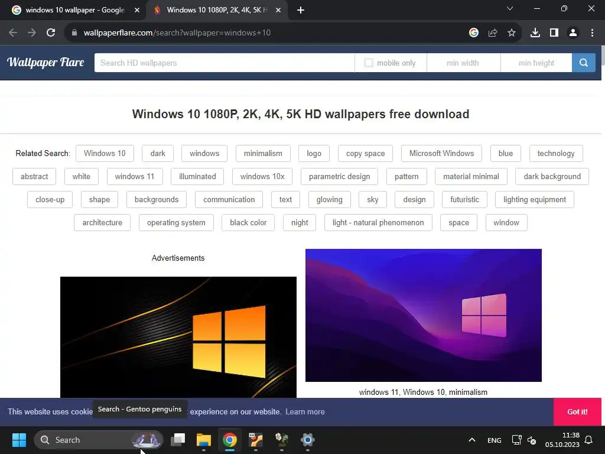
Task: Click the 'windows 11, Windows 10, minimalism' caption
Action: (x=423, y=393)
